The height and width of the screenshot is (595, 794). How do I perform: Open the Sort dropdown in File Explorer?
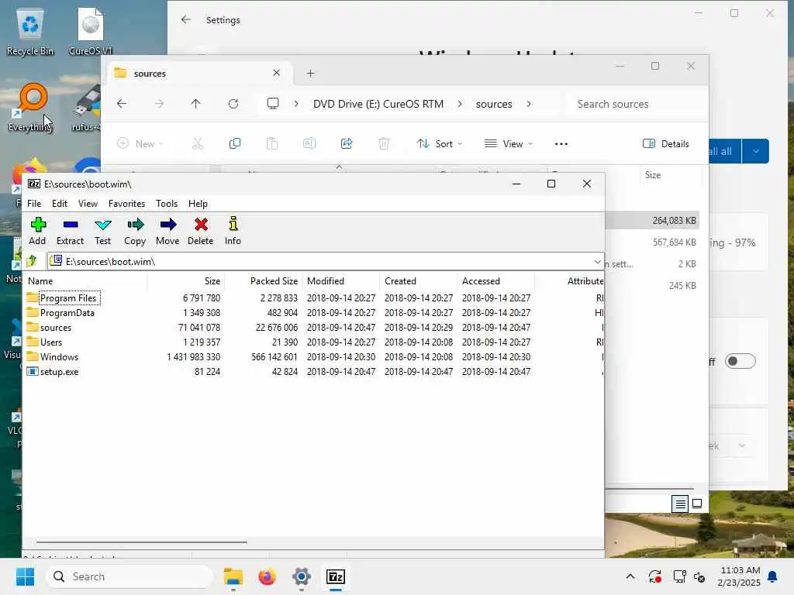[440, 143]
